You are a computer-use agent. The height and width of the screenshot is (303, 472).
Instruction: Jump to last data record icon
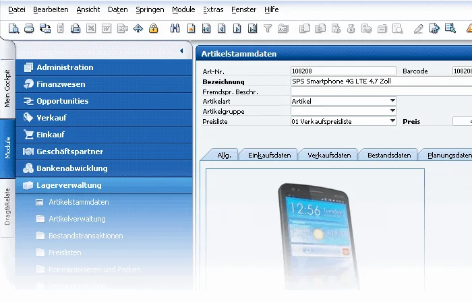pyautogui.click(x=253, y=28)
